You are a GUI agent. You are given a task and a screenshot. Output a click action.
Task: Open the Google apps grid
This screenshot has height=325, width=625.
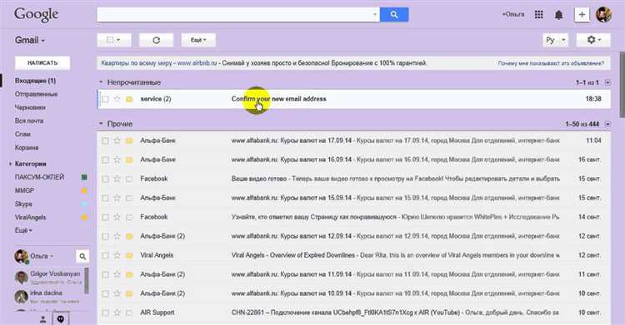click(539, 15)
